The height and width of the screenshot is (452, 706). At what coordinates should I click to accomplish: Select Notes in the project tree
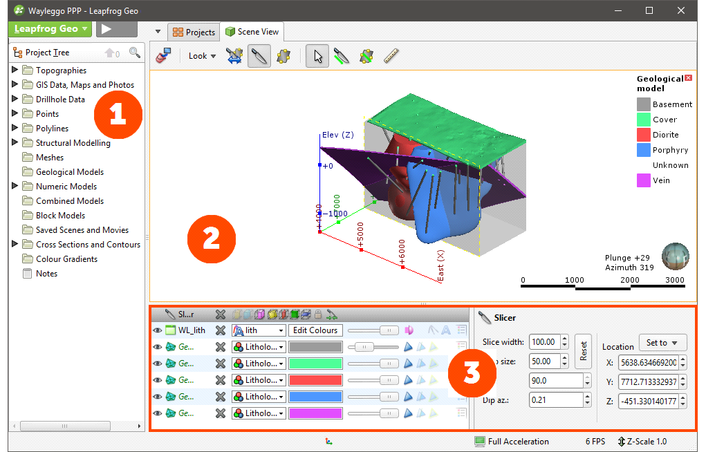(46, 274)
